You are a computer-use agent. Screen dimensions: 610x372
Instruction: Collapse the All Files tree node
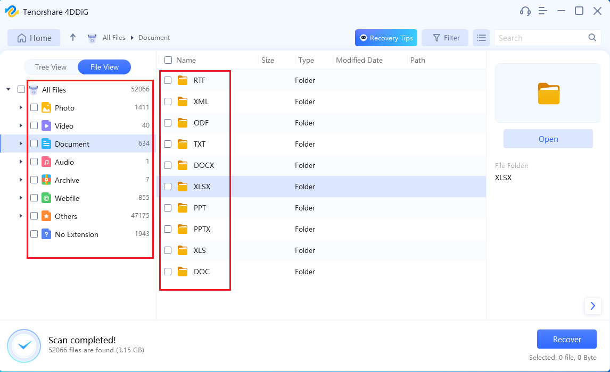[x=9, y=89]
